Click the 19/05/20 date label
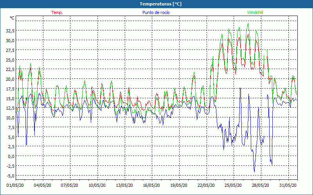The image size is (313, 195). click(x=179, y=185)
